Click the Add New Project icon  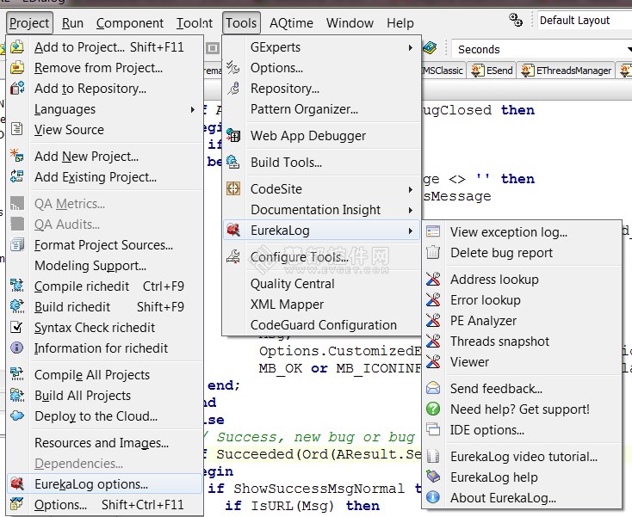coord(17,156)
